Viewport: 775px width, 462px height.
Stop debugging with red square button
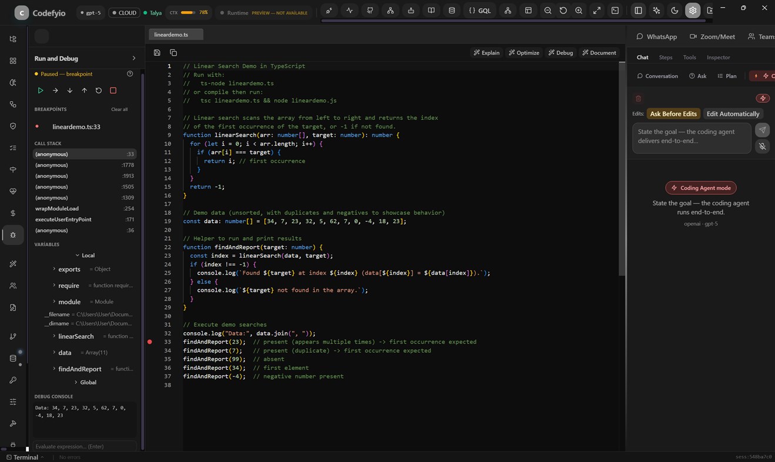(x=113, y=90)
